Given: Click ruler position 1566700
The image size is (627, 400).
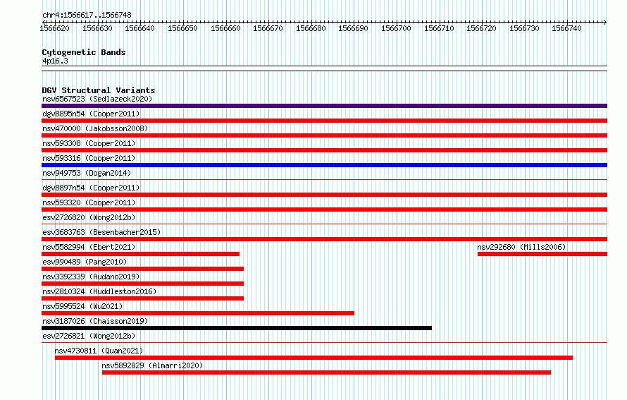Looking at the screenshot, I should point(396,28).
